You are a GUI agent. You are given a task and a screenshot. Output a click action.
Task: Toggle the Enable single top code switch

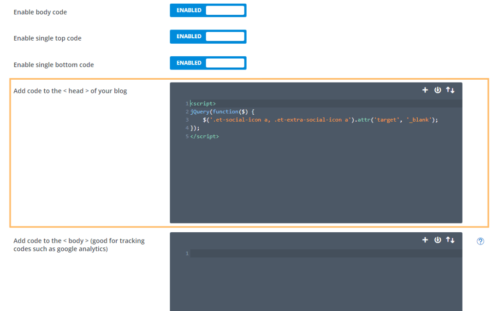pos(208,36)
